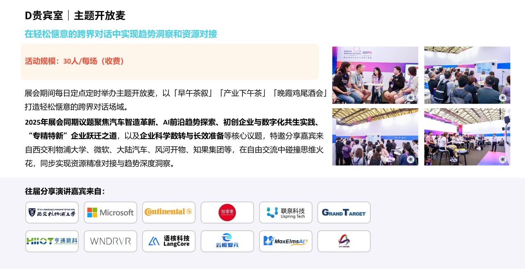Click the Grand Target logo card
The image size is (525, 275).
(344, 212)
